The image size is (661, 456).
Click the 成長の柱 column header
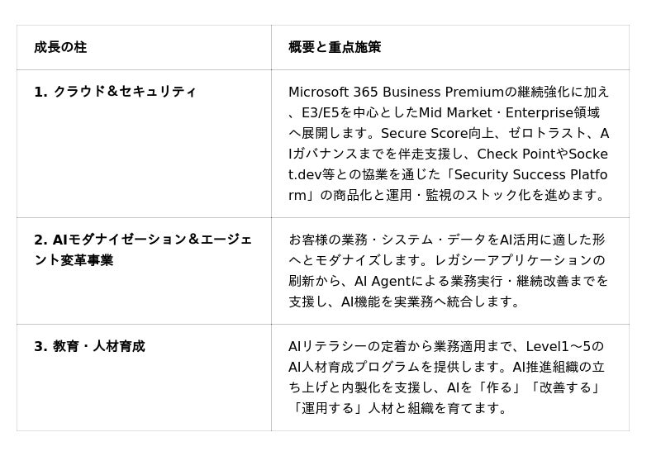pos(60,47)
